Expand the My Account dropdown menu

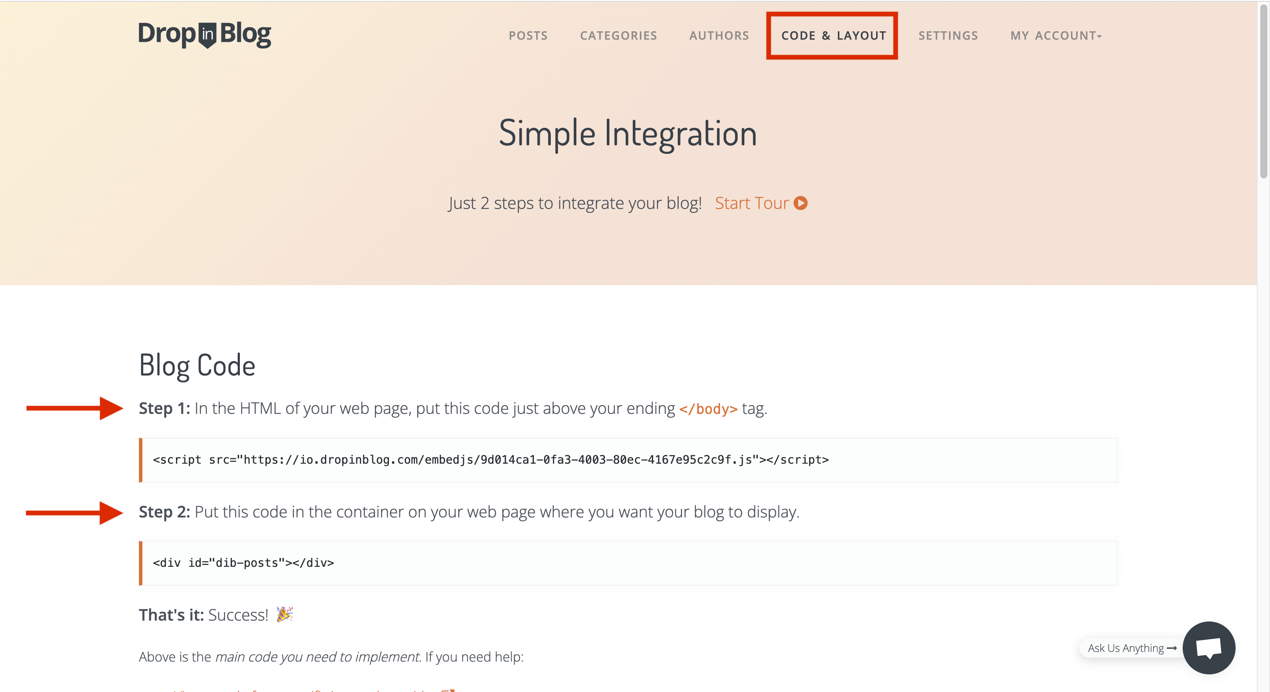coord(1056,36)
